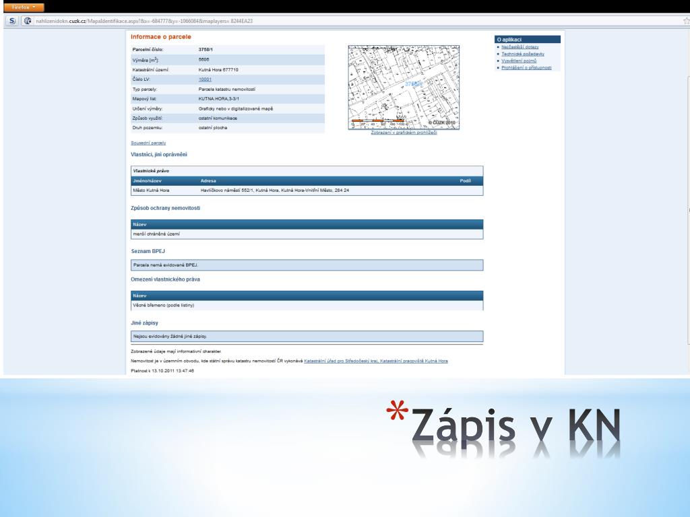Click the Podíl column header
This screenshot has height=517, width=690.
click(x=465, y=180)
